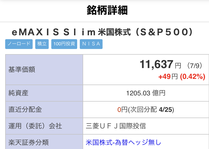Click the (7/9) price date

coord(194,65)
